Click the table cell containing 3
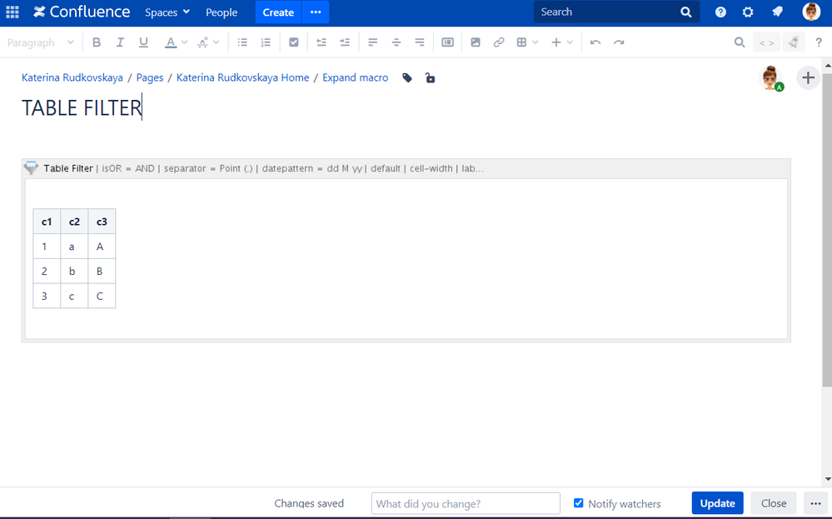Screen dimensions: 832x519 (47, 296)
